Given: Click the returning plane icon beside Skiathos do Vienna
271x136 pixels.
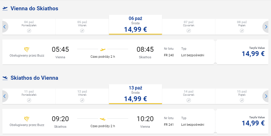Looking at the screenshot, I should coord(5,78).
